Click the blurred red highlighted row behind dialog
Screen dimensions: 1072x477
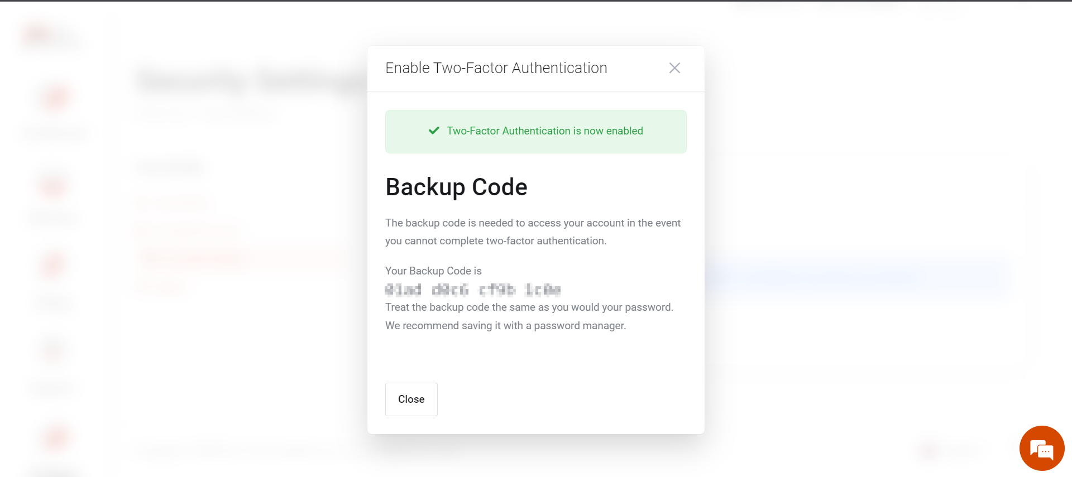[x=240, y=258]
